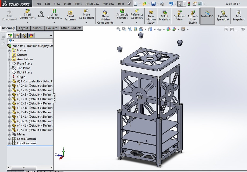Click the Update Speedpak button

pos(223,16)
